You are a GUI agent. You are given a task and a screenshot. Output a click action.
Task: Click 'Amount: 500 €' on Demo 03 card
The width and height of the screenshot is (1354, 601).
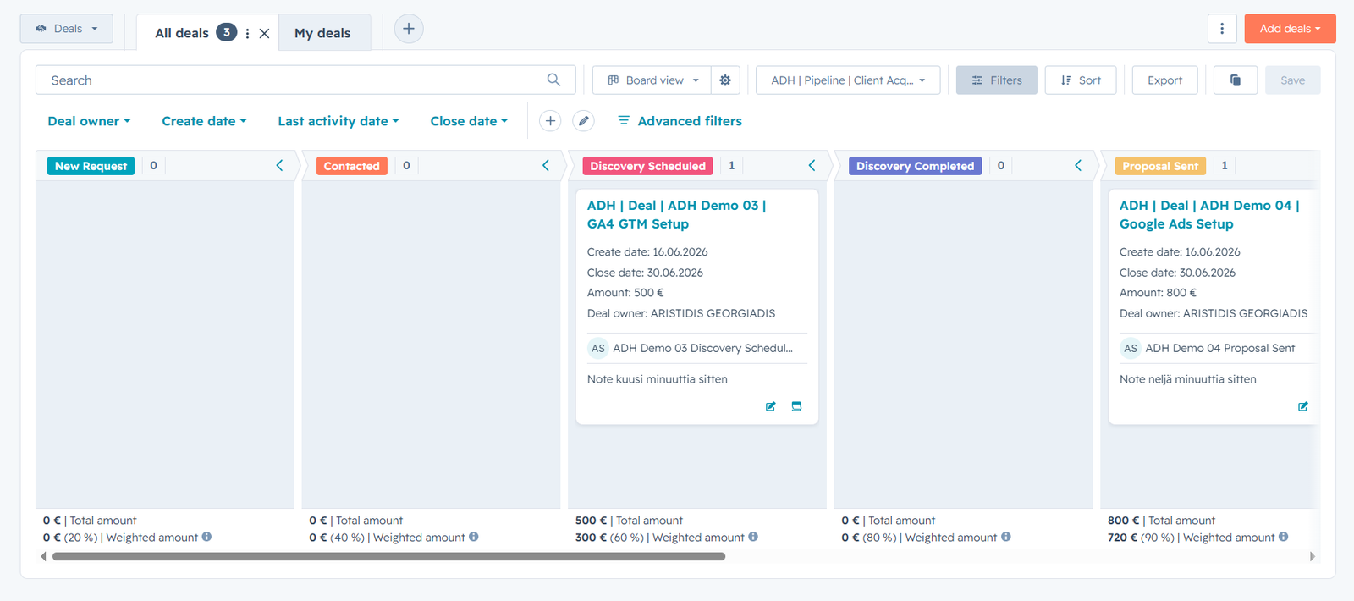[625, 293]
